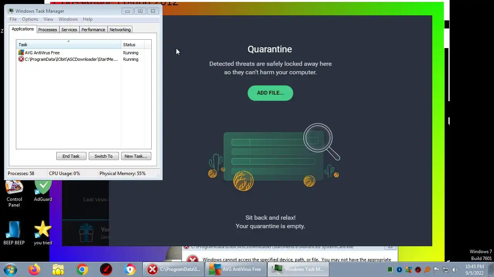The height and width of the screenshot is (277, 494).
Task: Click the red circular tray icon
Action: tap(418, 270)
